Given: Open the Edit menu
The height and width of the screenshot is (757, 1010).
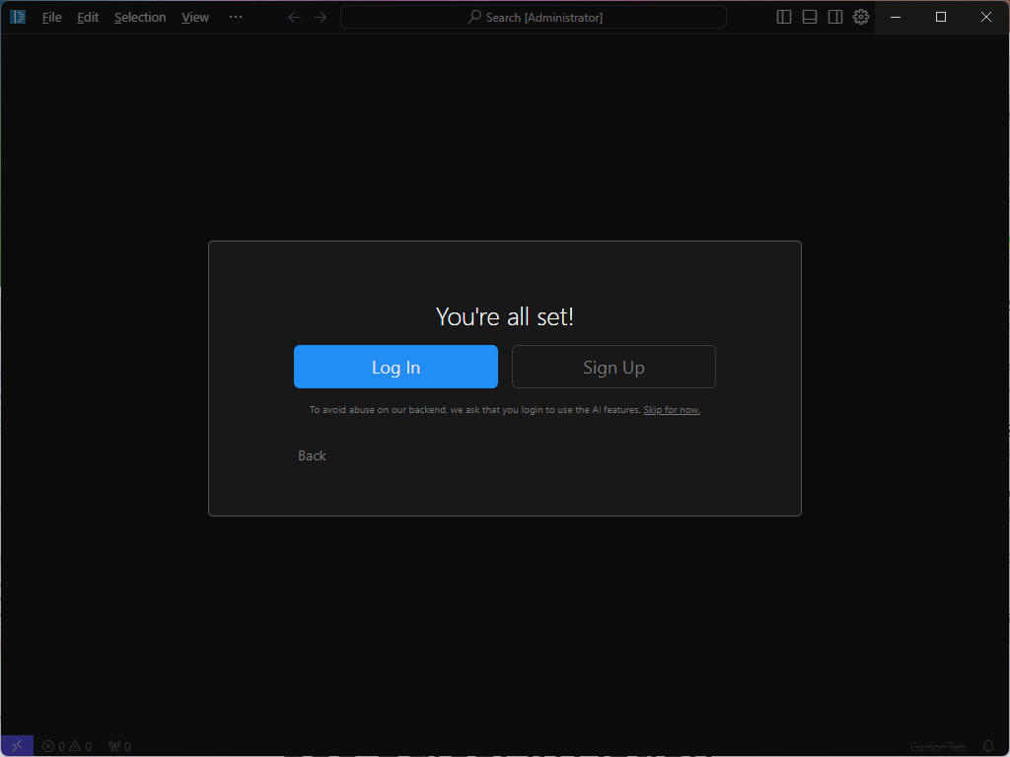Looking at the screenshot, I should (x=88, y=18).
